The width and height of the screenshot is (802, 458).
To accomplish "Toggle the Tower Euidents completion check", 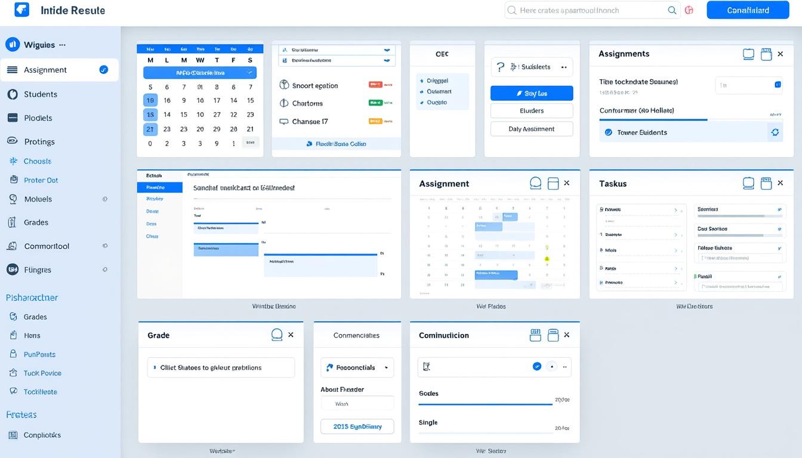I will (609, 131).
